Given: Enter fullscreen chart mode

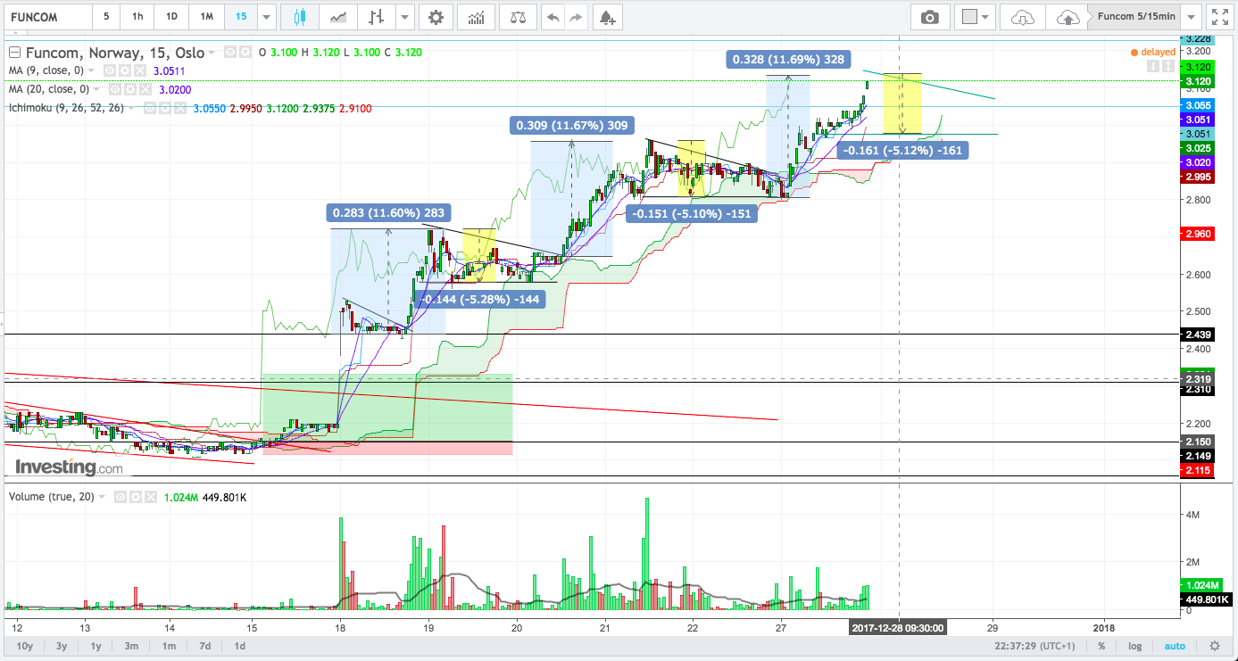Looking at the screenshot, I should [x=1219, y=17].
